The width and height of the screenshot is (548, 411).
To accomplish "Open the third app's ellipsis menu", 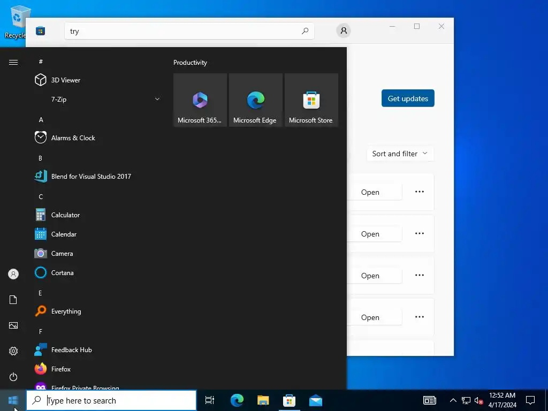I will point(420,275).
